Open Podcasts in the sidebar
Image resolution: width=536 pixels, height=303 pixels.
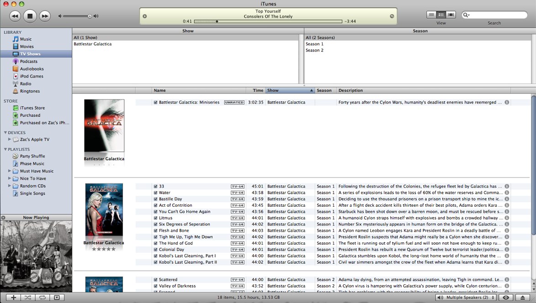pyautogui.click(x=29, y=62)
